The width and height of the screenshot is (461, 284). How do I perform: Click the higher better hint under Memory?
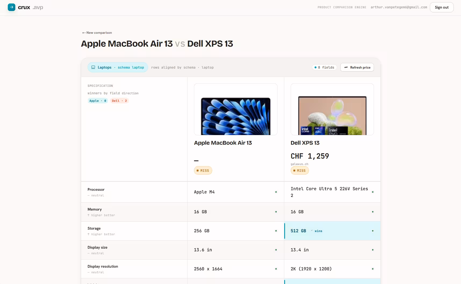101,215
